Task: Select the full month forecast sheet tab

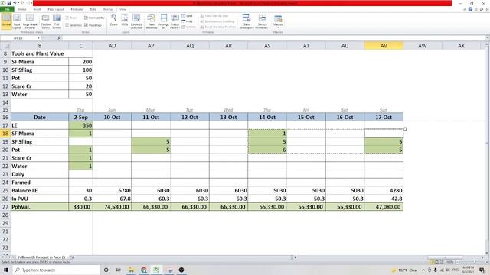Action: point(42,257)
